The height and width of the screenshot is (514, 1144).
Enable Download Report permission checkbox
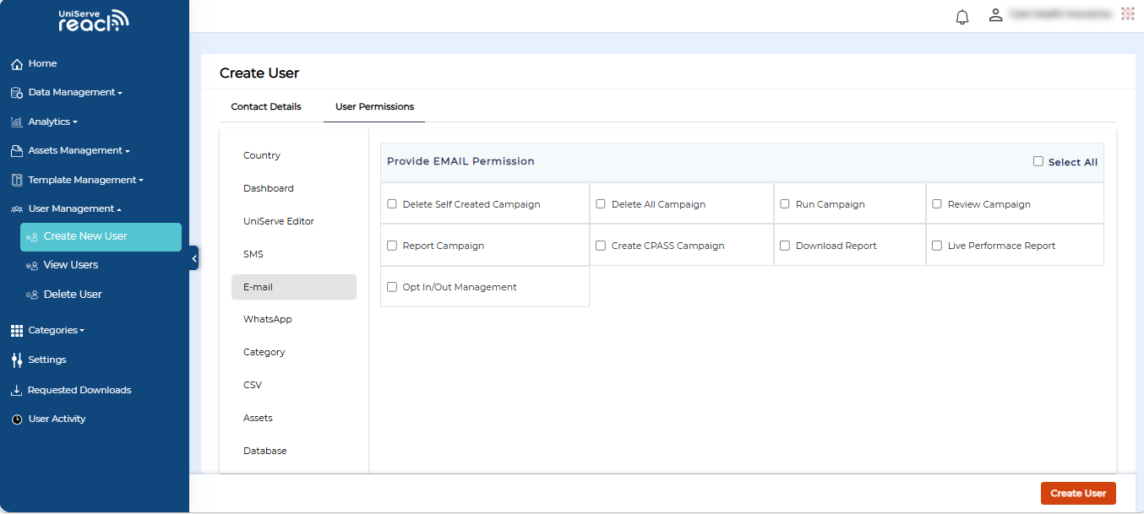(x=785, y=246)
